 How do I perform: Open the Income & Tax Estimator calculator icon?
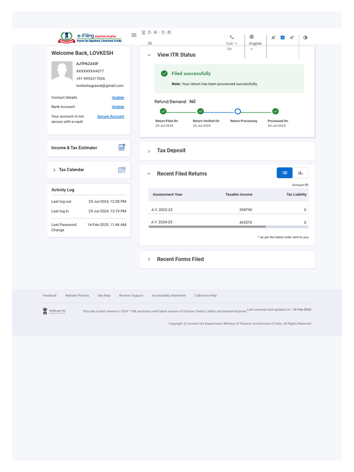pyautogui.click(x=122, y=147)
